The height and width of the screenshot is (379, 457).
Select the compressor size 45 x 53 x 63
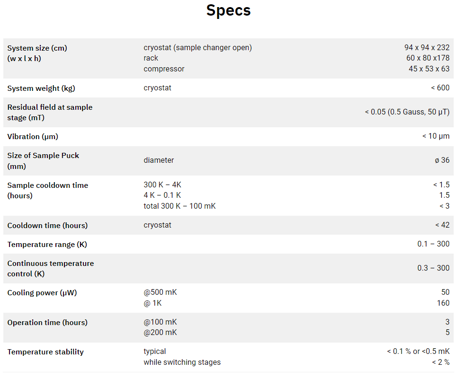[429, 69]
